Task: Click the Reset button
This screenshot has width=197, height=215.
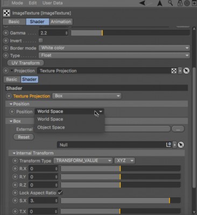Action: pyautogui.click(x=24, y=137)
